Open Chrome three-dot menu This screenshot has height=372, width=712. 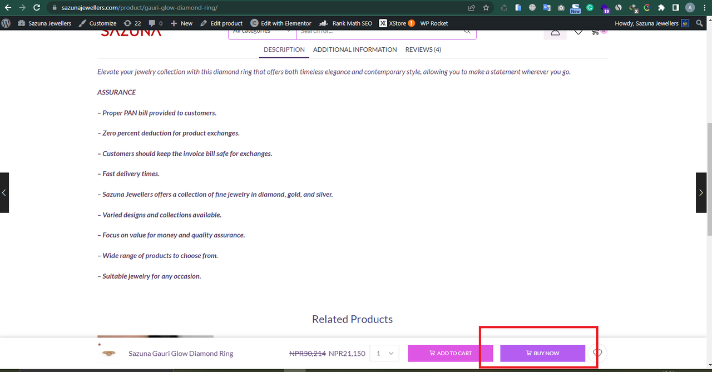pos(704,8)
